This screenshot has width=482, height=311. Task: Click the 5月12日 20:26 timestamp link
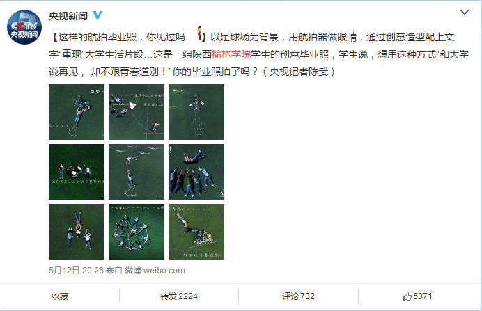76,271
